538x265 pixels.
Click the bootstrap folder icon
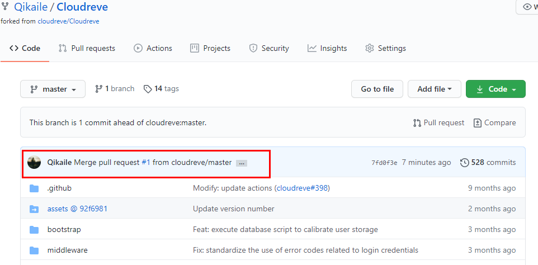tap(34, 230)
